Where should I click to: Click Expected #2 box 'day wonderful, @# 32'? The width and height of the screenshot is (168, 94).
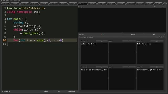pyautogui.click(x=150, y=79)
